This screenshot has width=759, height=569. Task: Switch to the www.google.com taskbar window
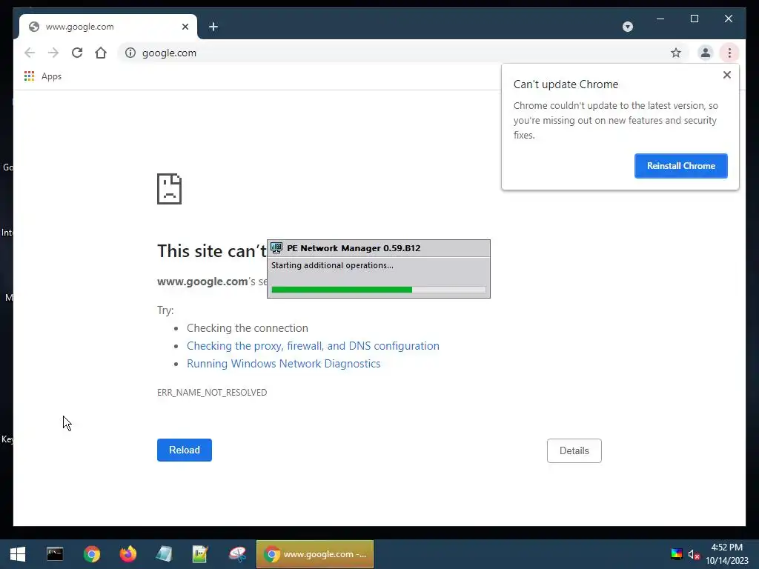point(314,554)
